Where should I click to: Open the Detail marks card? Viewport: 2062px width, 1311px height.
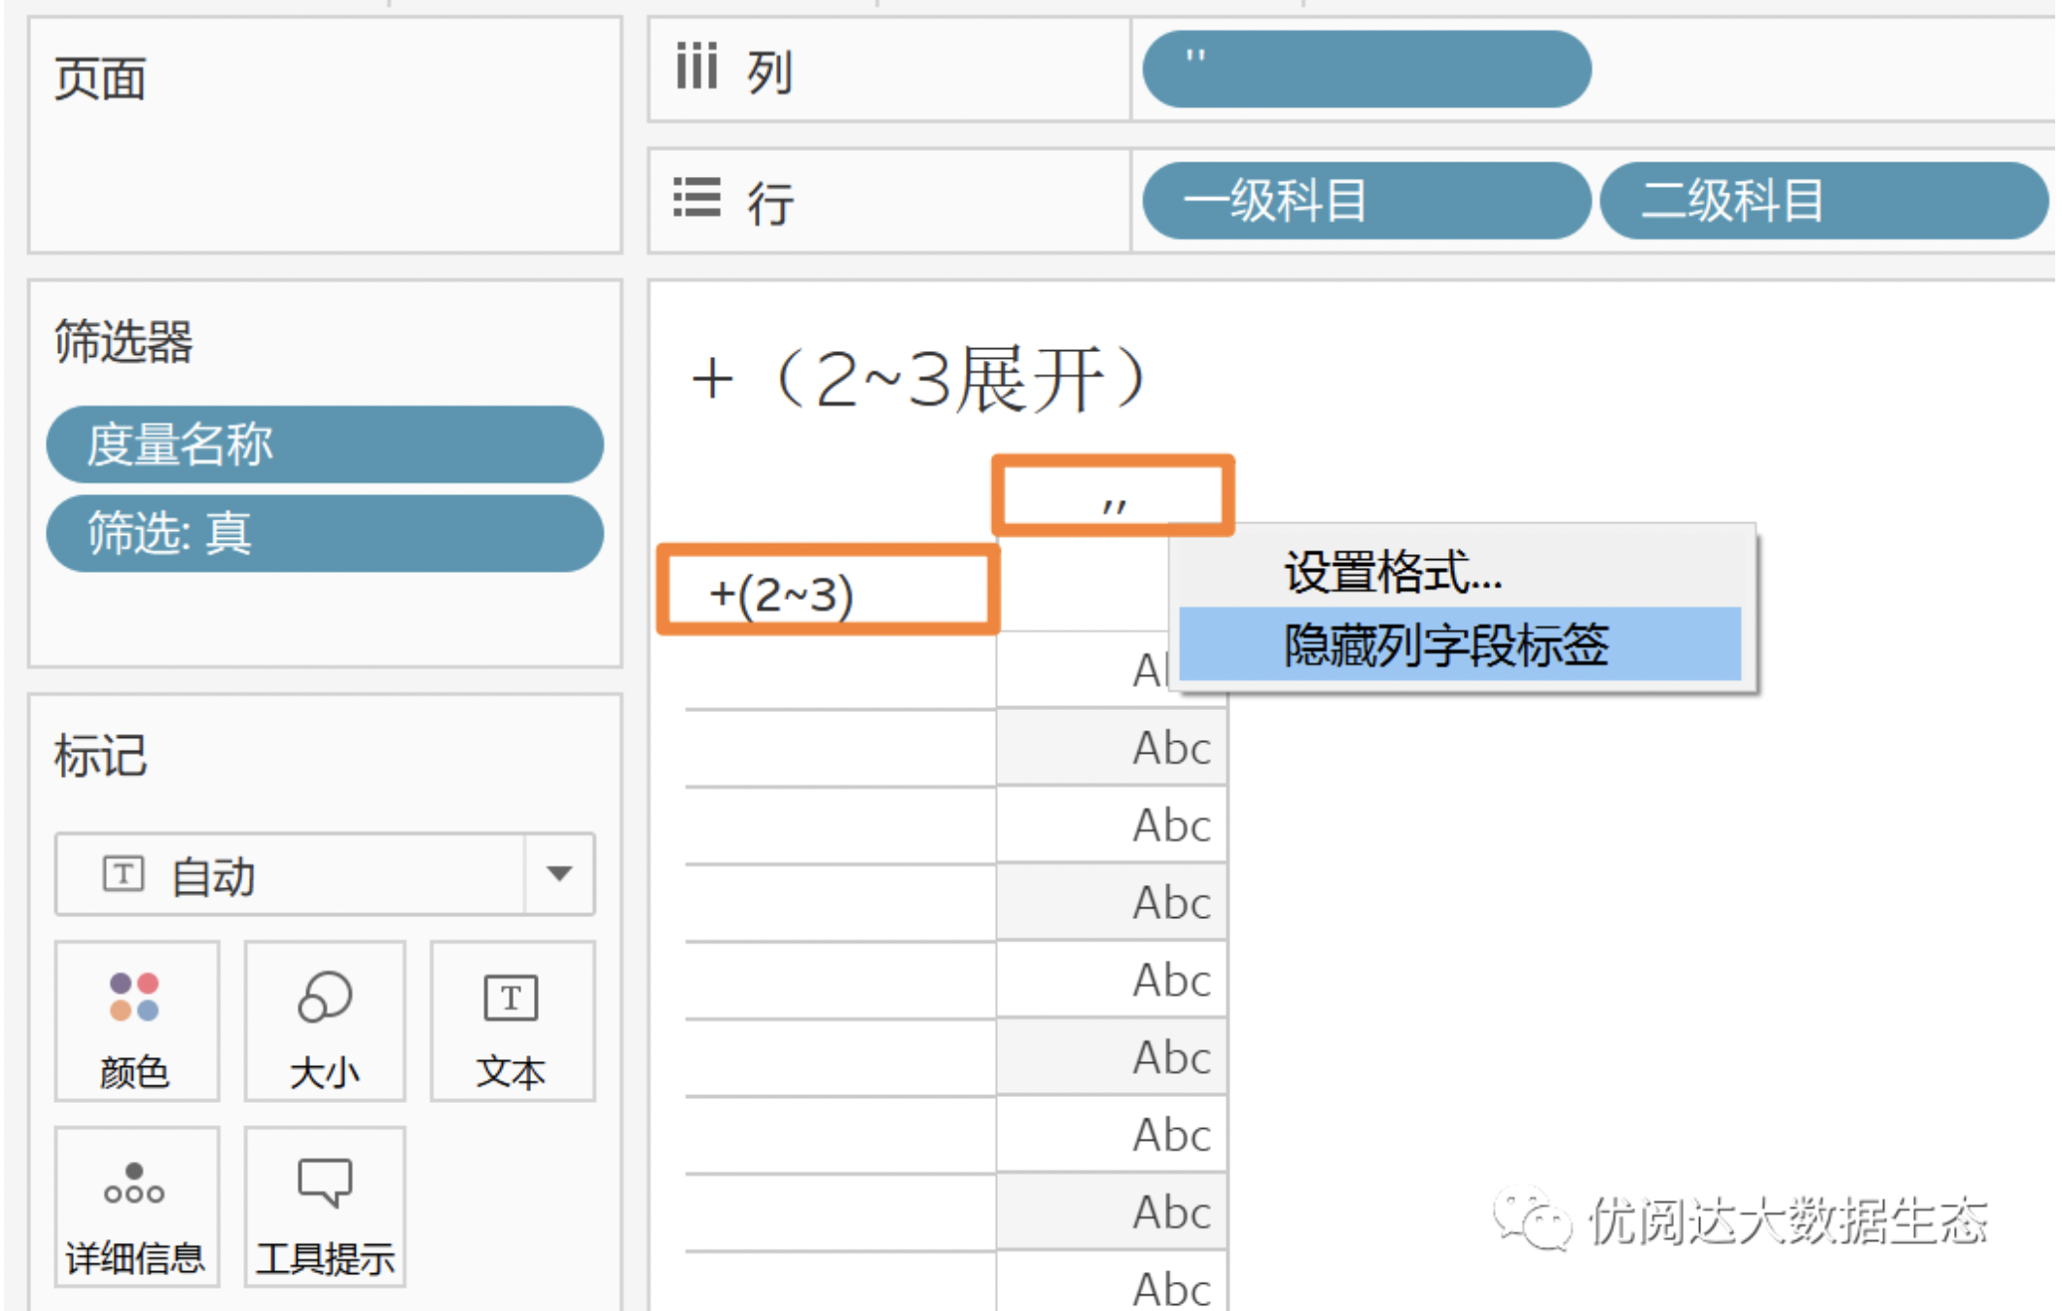click(x=134, y=1206)
